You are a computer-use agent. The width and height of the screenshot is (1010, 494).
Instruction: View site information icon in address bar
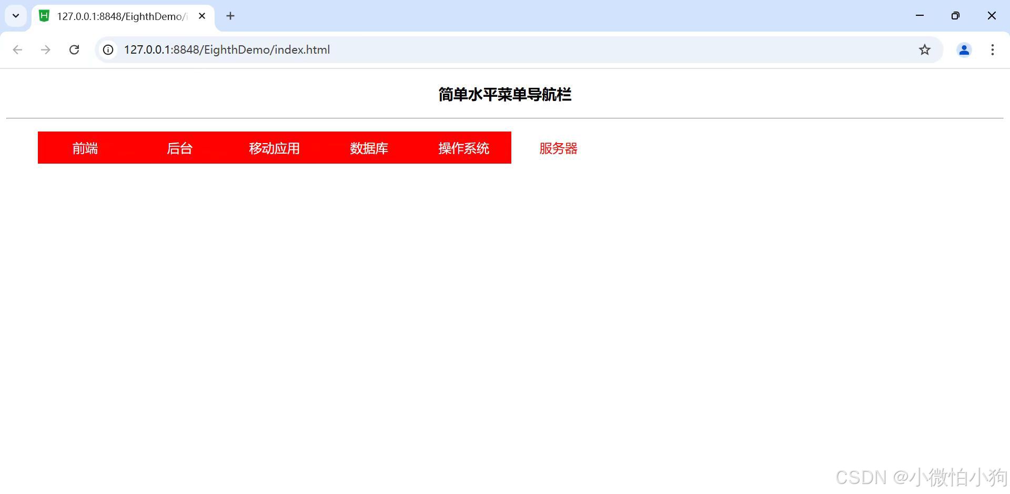click(108, 49)
